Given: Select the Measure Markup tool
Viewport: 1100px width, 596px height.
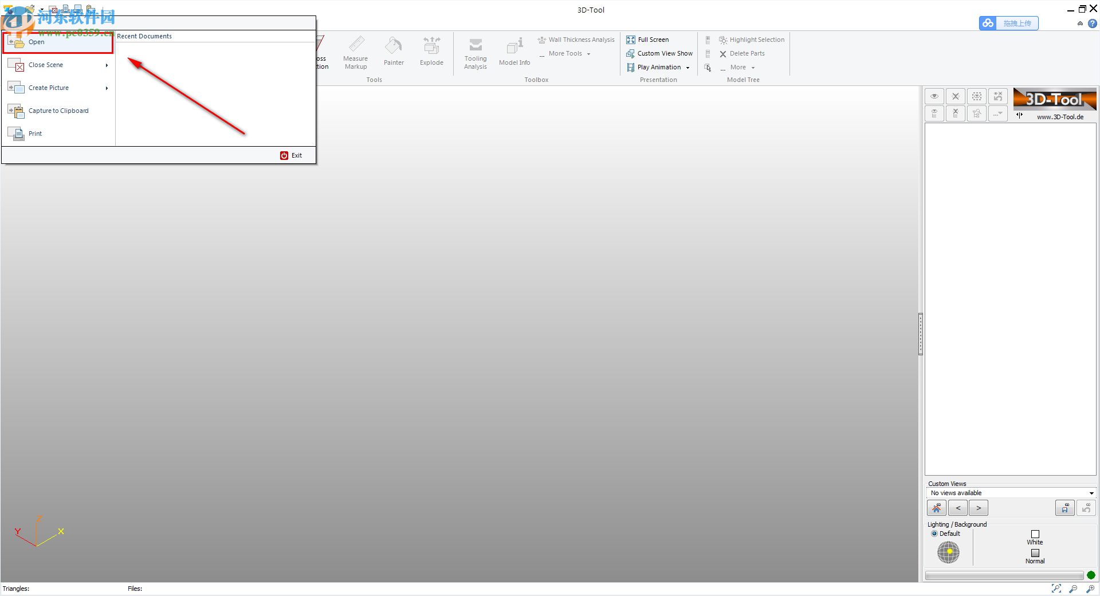Looking at the screenshot, I should click(355, 52).
